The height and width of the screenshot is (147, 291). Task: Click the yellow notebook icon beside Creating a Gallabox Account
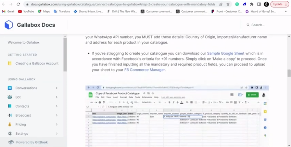coord(10,63)
